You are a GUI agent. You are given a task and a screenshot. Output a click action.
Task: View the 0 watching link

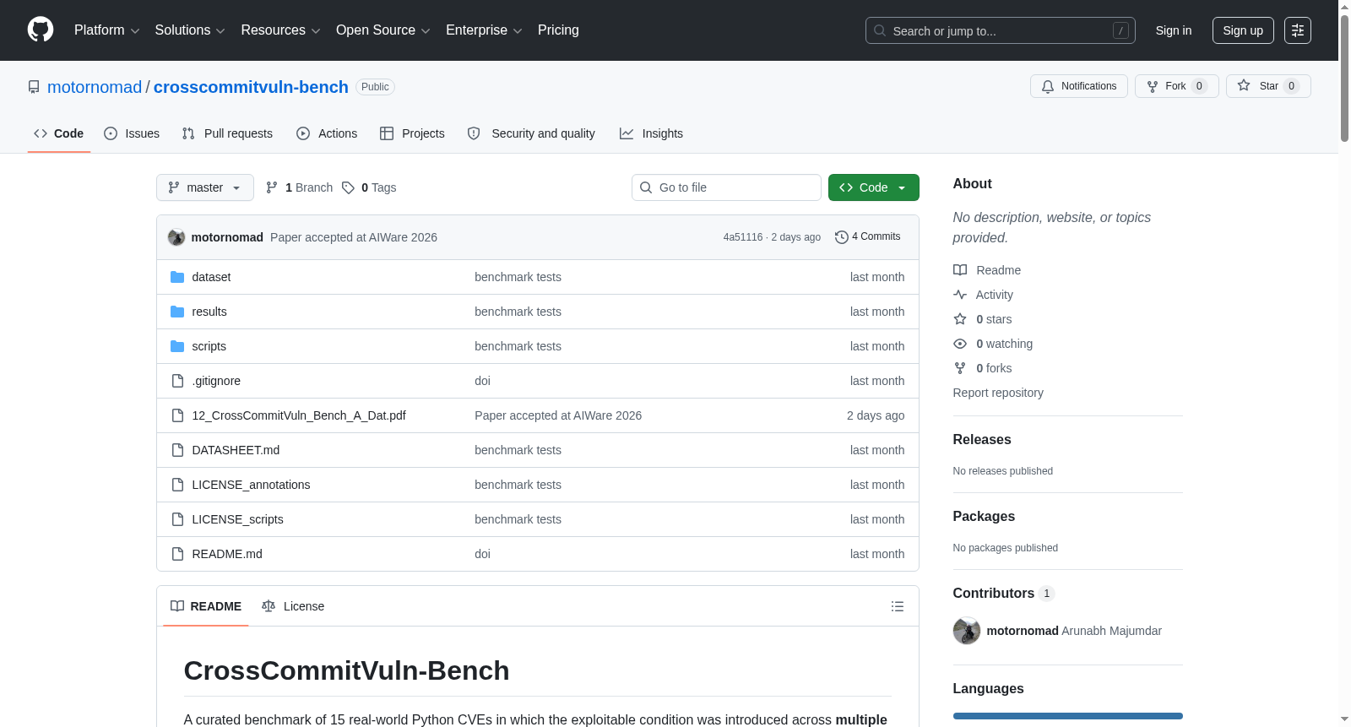coord(993,344)
